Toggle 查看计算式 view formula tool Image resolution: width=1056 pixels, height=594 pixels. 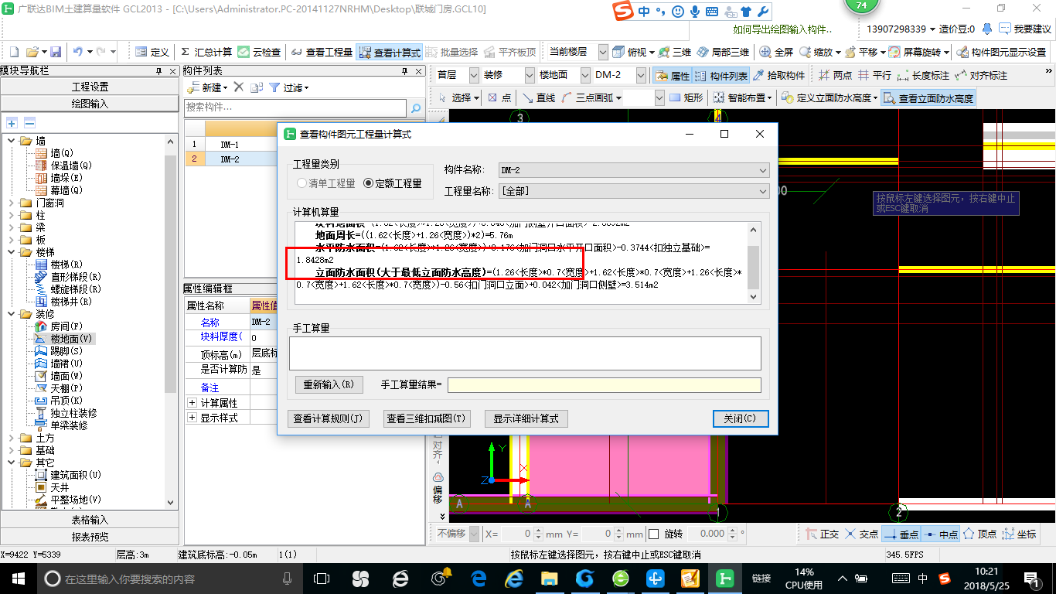point(390,53)
